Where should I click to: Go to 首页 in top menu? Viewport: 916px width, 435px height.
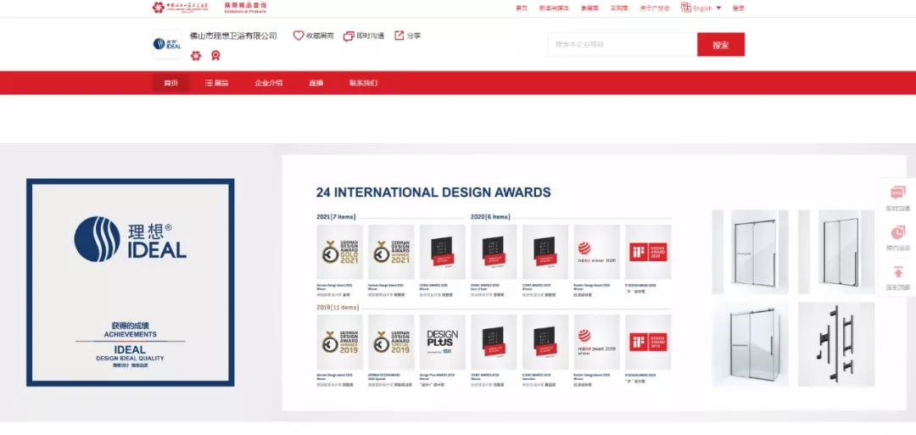click(522, 8)
